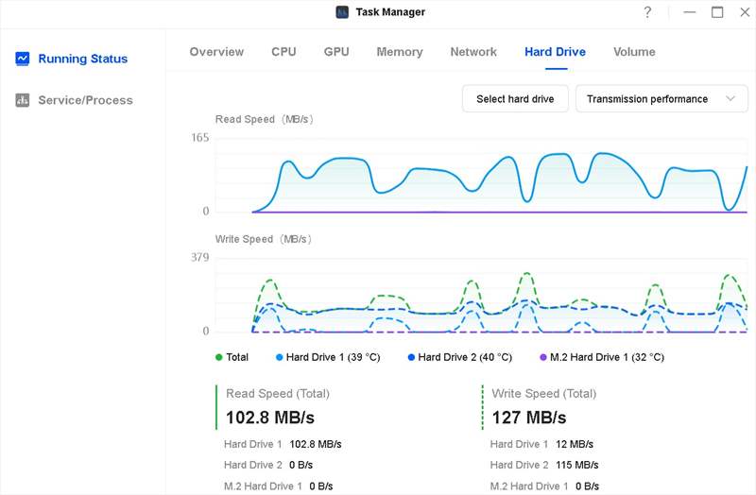Viewport: 756px width, 495px height.
Task: Open the GPU tab
Action: [x=336, y=52]
